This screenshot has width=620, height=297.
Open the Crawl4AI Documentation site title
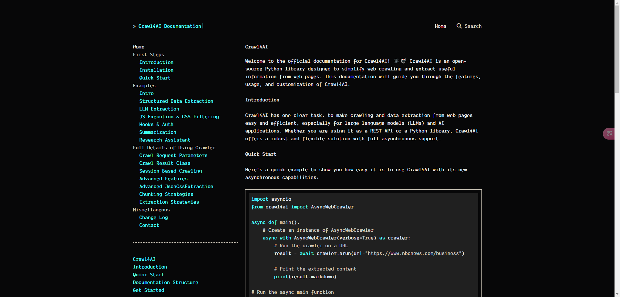coord(170,26)
